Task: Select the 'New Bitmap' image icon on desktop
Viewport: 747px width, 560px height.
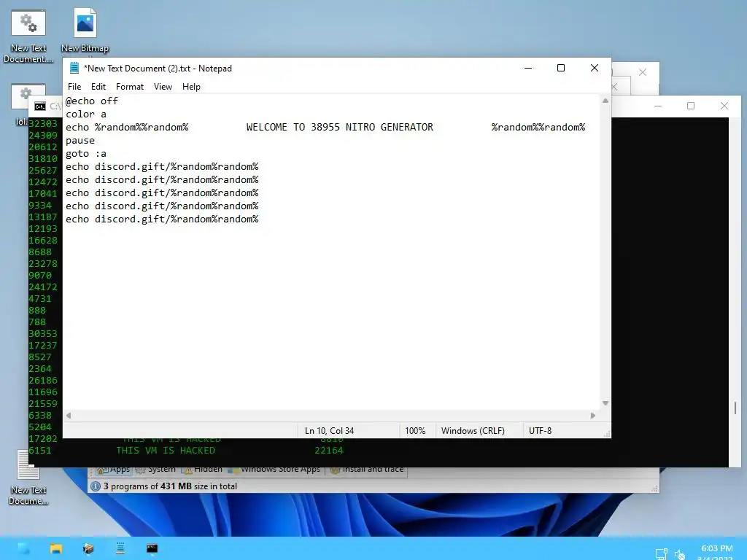Action: 85,31
